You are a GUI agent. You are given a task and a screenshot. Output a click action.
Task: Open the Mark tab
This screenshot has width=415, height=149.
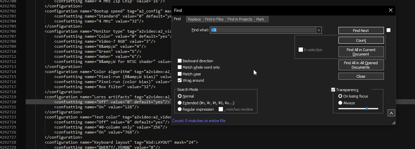click(260, 20)
